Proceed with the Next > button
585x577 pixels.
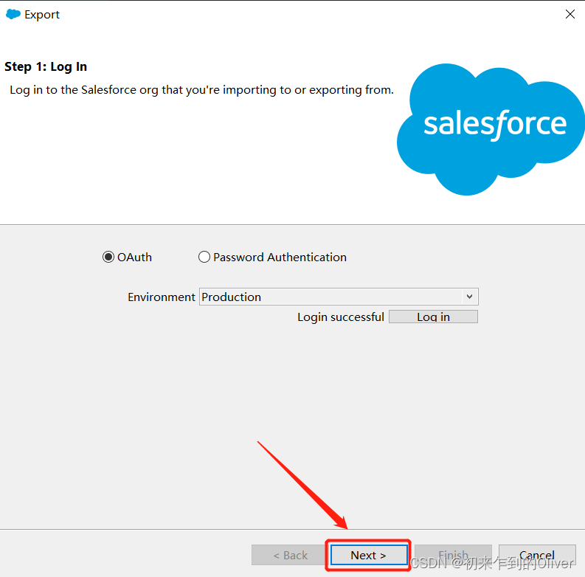[x=369, y=555]
